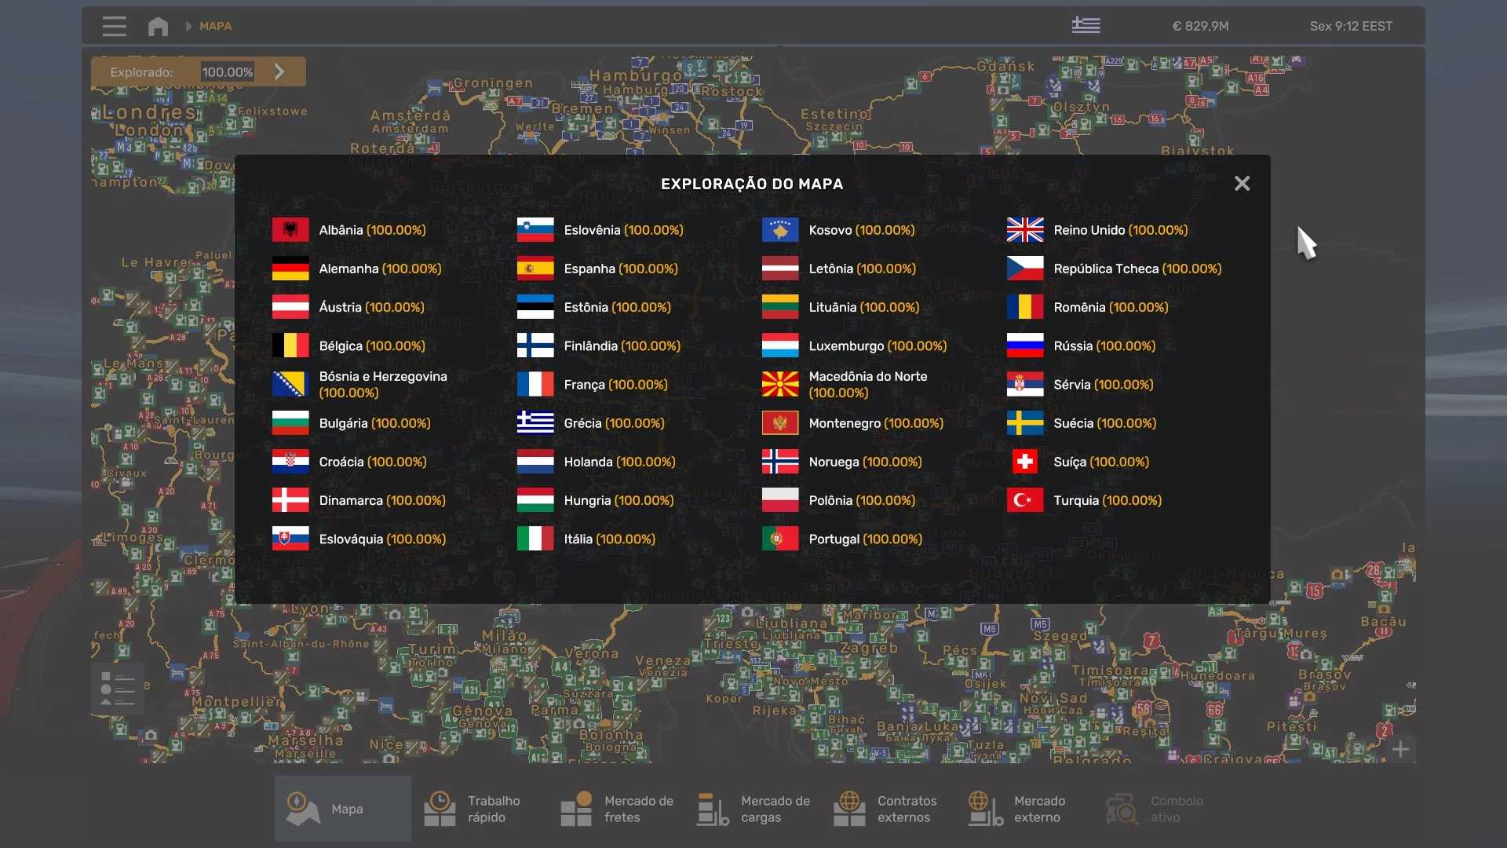The image size is (1507, 848).
Task: Open Mercado de fretes
Action: click(615, 809)
